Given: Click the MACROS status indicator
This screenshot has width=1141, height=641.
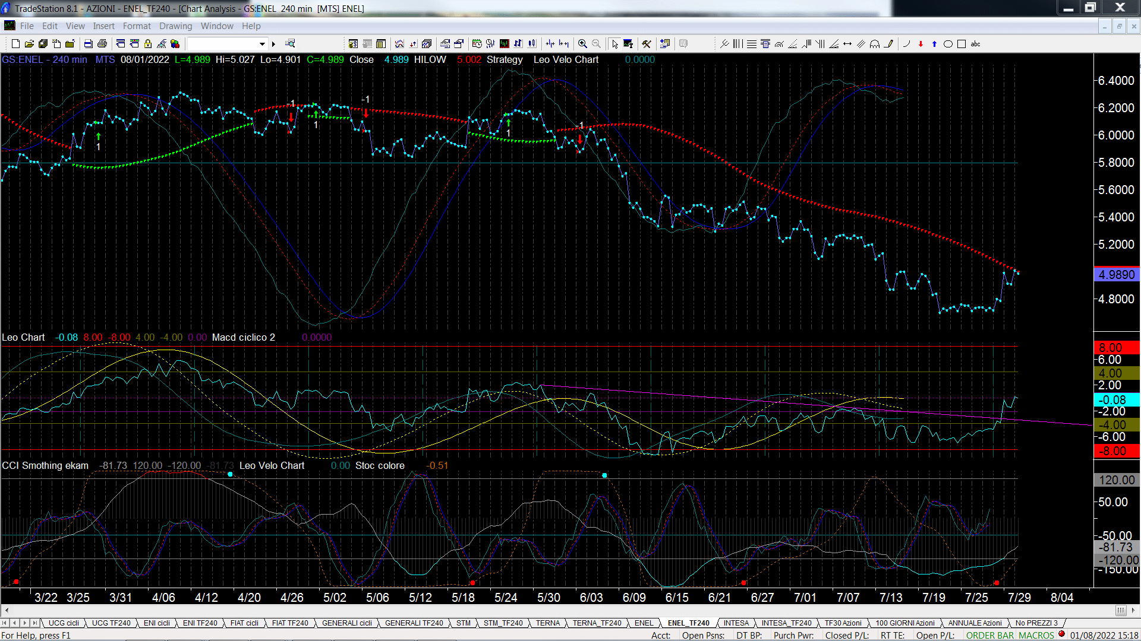Looking at the screenshot, I should coord(1036,635).
